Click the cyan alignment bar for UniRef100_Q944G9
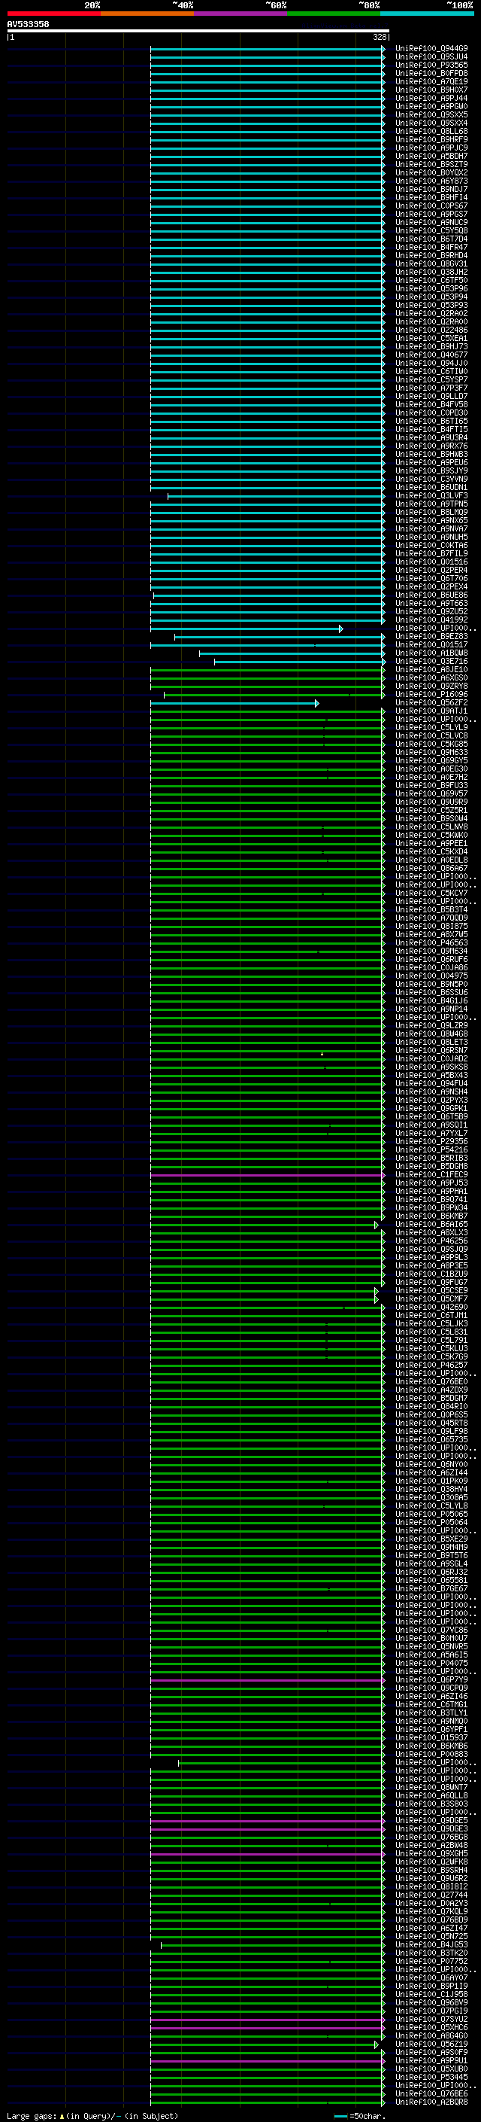 268,50
